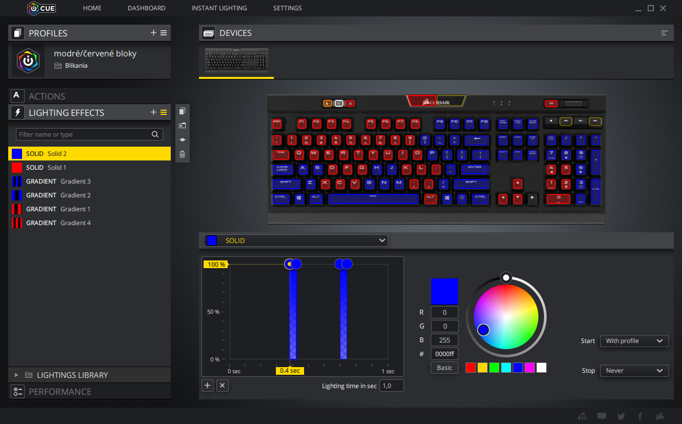Click the white brightness ring handle
Viewport: 682px width, 424px height.
coord(506,277)
